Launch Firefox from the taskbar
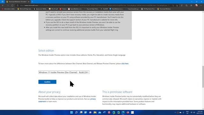This screenshot has width=204, height=115. [128, 112]
